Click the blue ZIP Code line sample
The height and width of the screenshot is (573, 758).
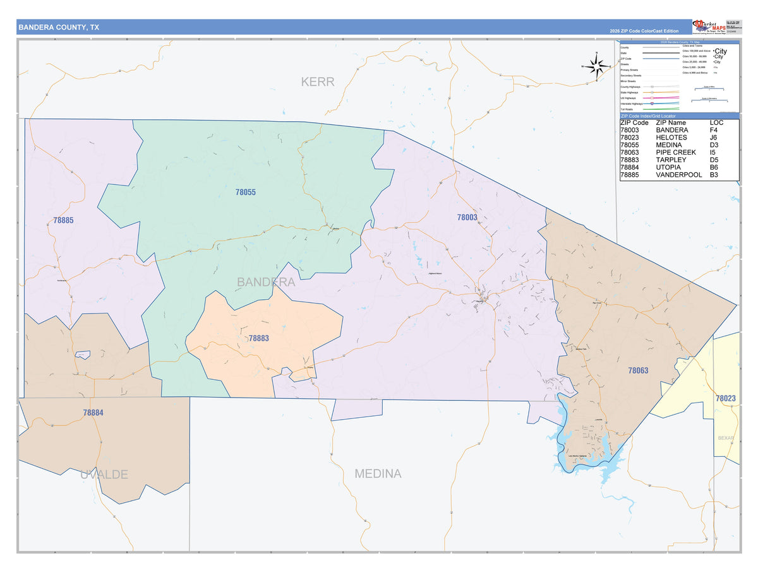tap(661, 59)
